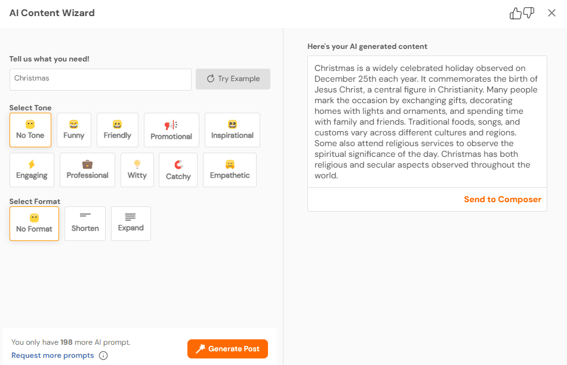Screen dimensions: 567x365
Task: Select No Format for the post
Action: pos(34,223)
